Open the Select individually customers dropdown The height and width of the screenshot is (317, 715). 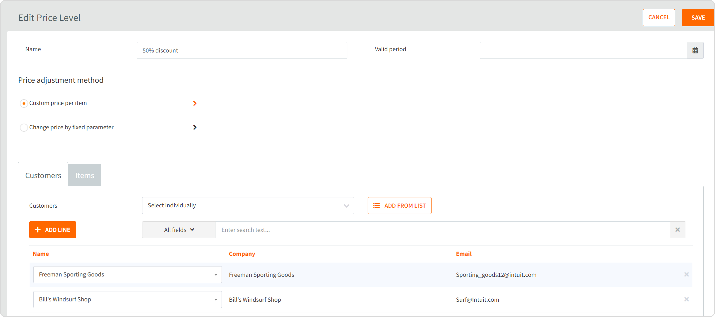click(248, 205)
